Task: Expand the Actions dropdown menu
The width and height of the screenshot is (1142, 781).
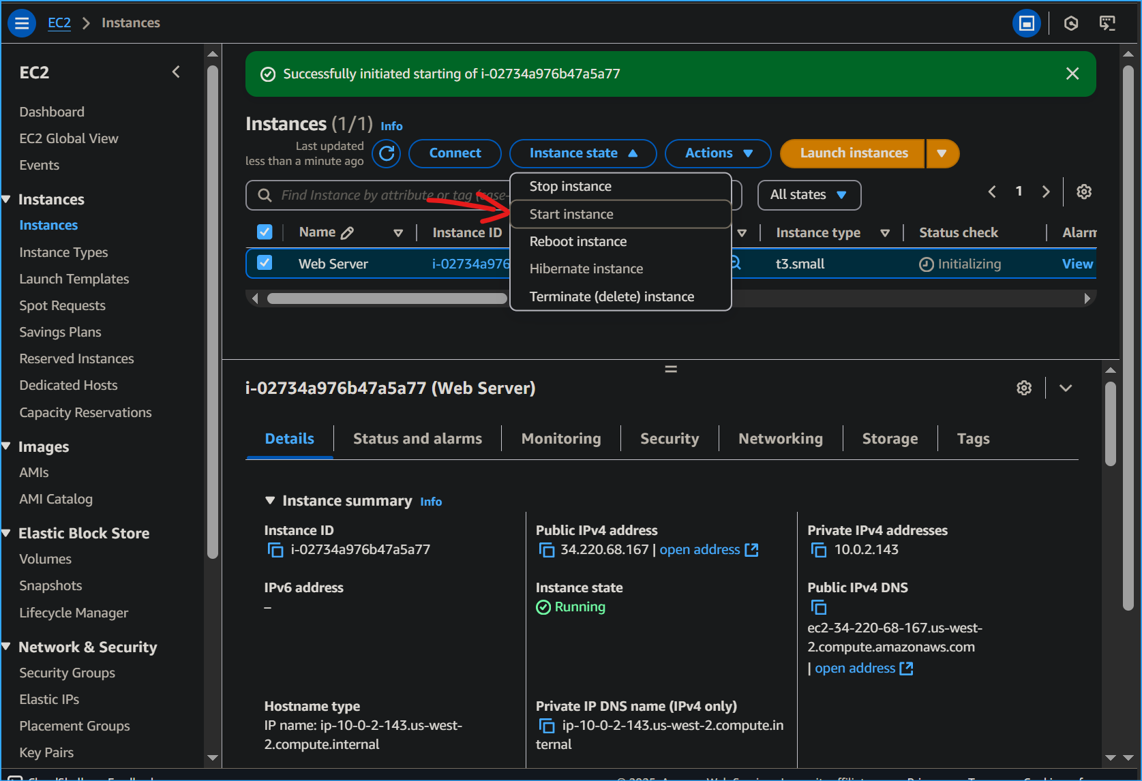Action: coord(718,153)
